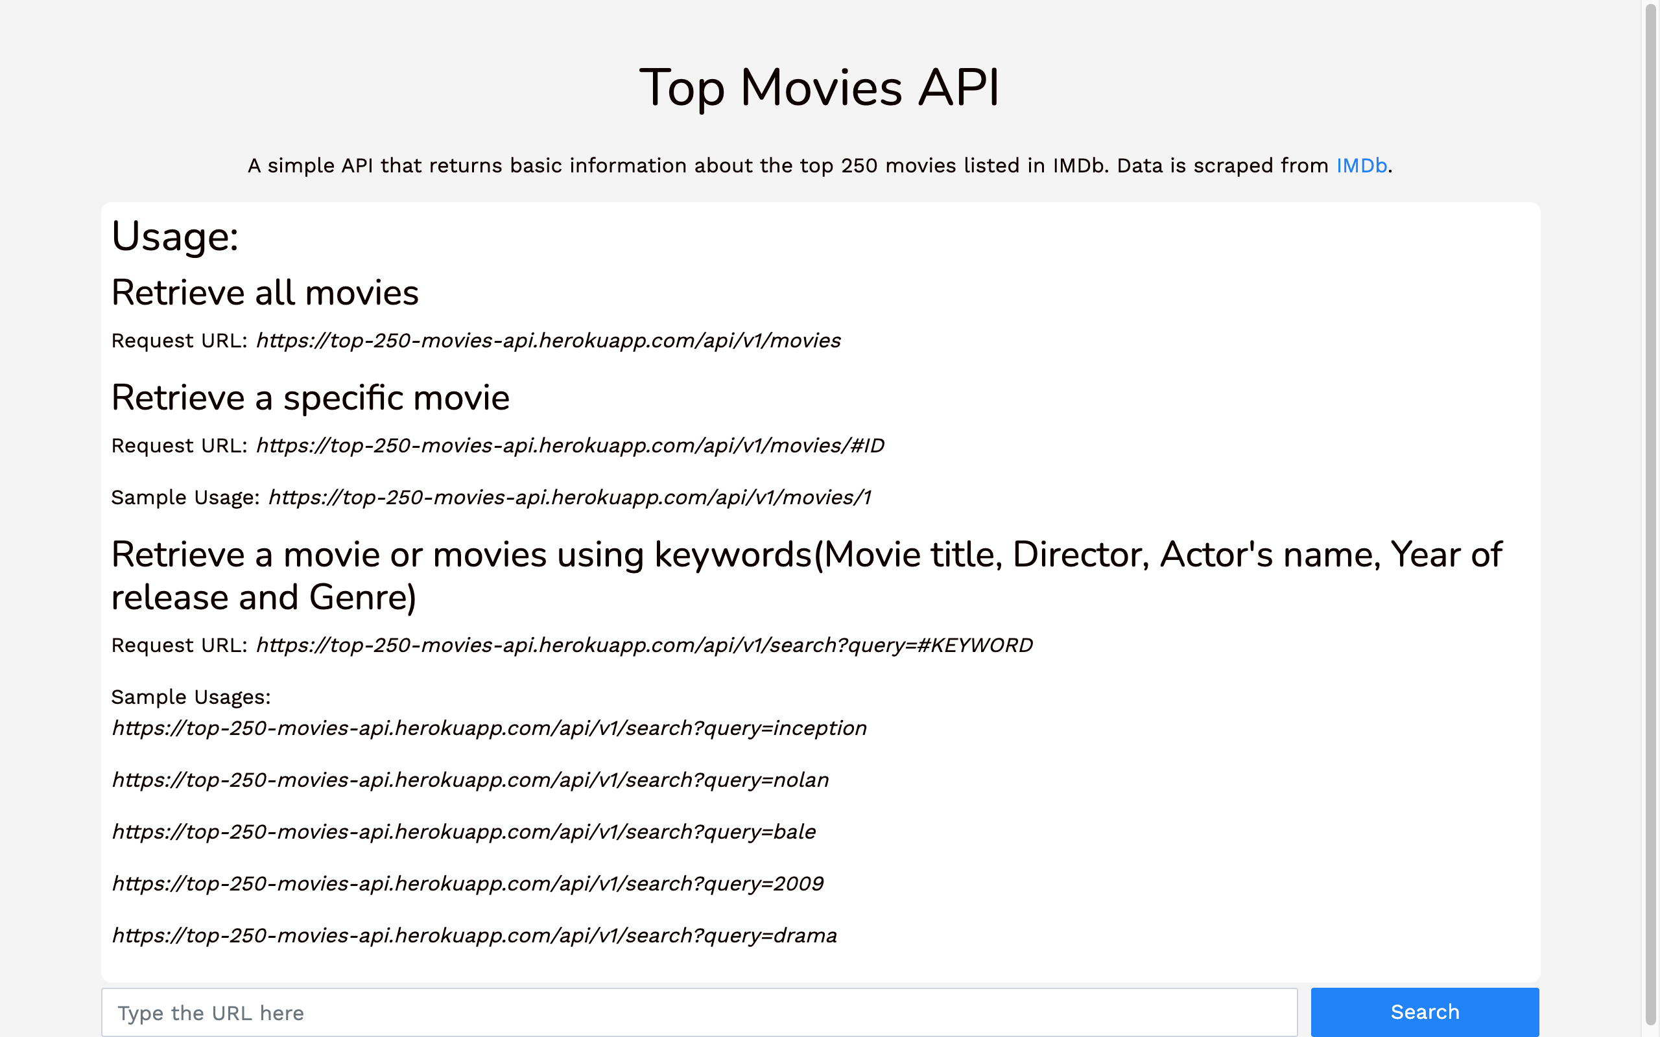
Task: Click the Search button
Action: pos(1425,1012)
